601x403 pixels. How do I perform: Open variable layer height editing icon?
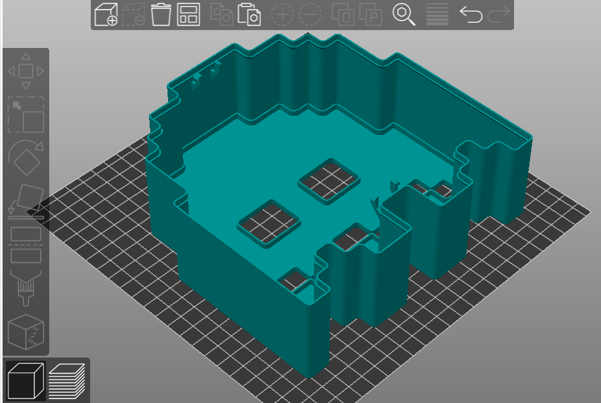tap(437, 15)
